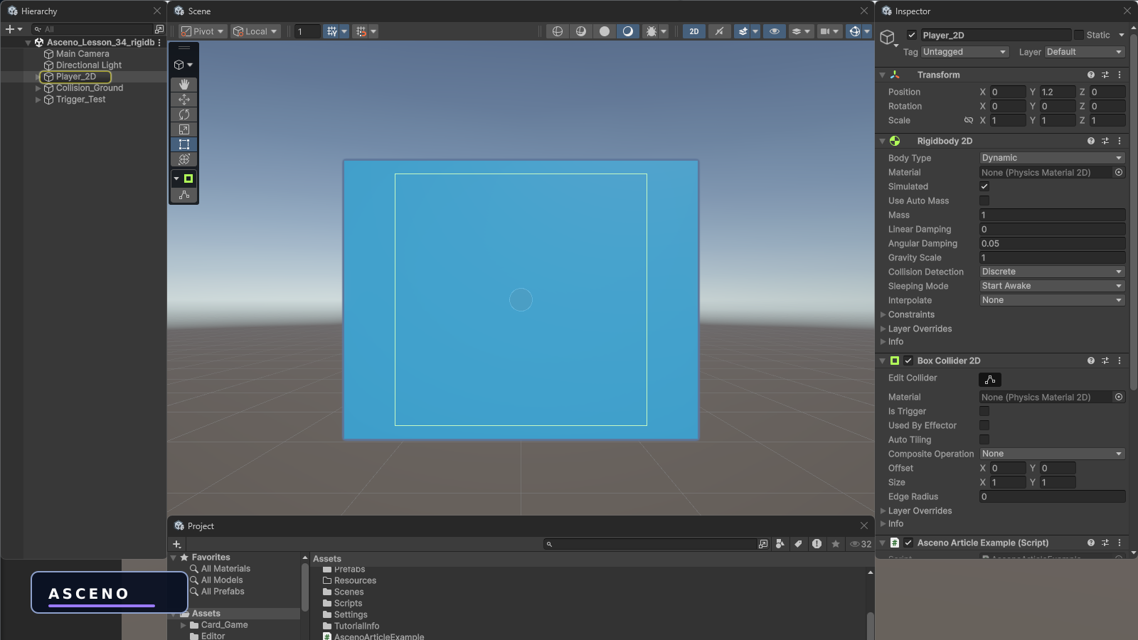Open the Local handle rotation dropdown
Image resolution: width=1138 pixels, height=640 pixels.
[x=255, y=31]
